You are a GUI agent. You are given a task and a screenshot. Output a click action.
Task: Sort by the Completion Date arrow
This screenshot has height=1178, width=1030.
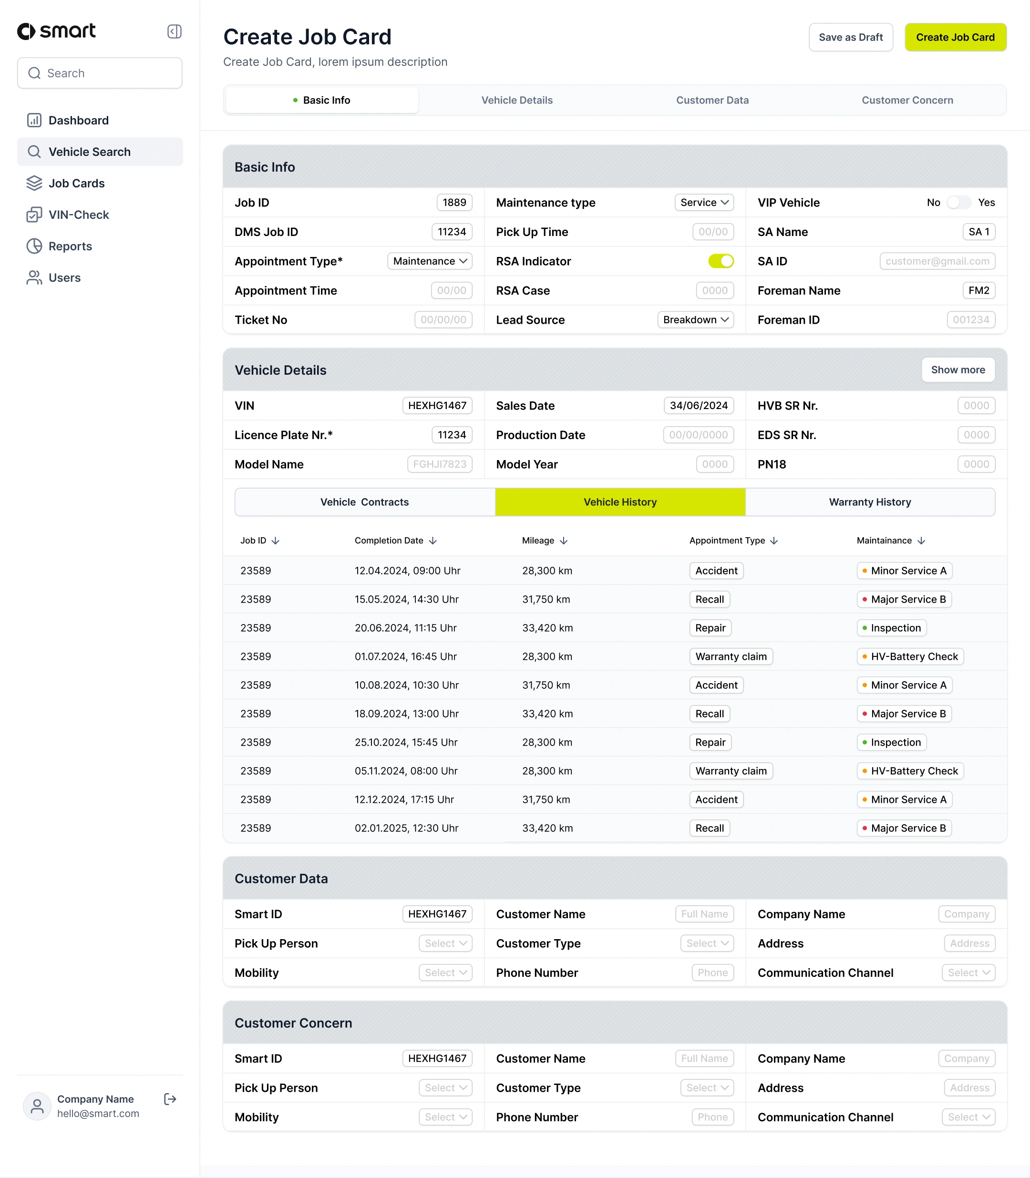[x=433, y=541]
